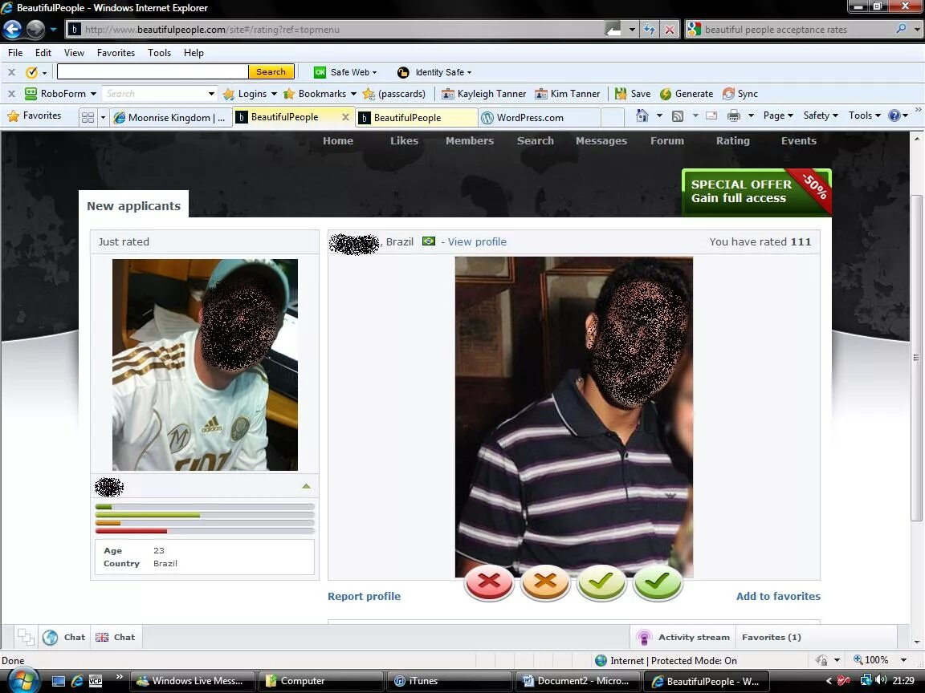Click the View profile link
The image size is (925, 693).
tap(477, 241)
